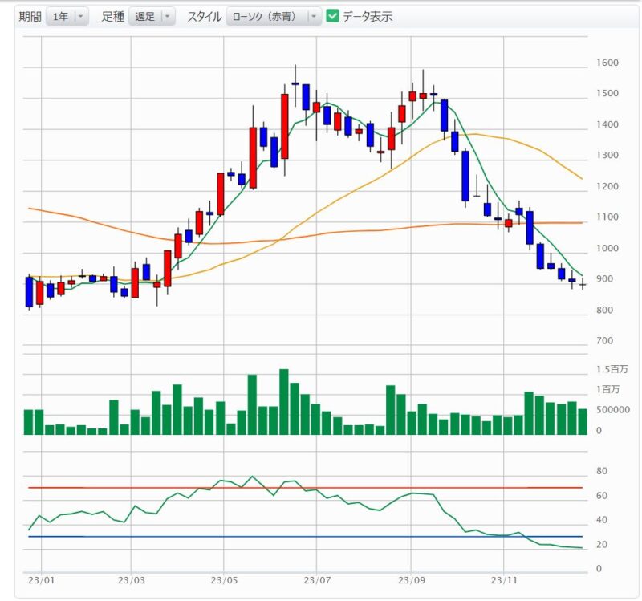This screenshot has width=642, height=601.
Task: Open the 期間 dropdown showing 1年
Action: 67,17
